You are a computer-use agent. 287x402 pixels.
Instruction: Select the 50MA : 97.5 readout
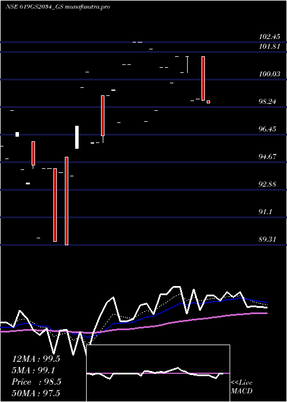(x=36, y=393)
